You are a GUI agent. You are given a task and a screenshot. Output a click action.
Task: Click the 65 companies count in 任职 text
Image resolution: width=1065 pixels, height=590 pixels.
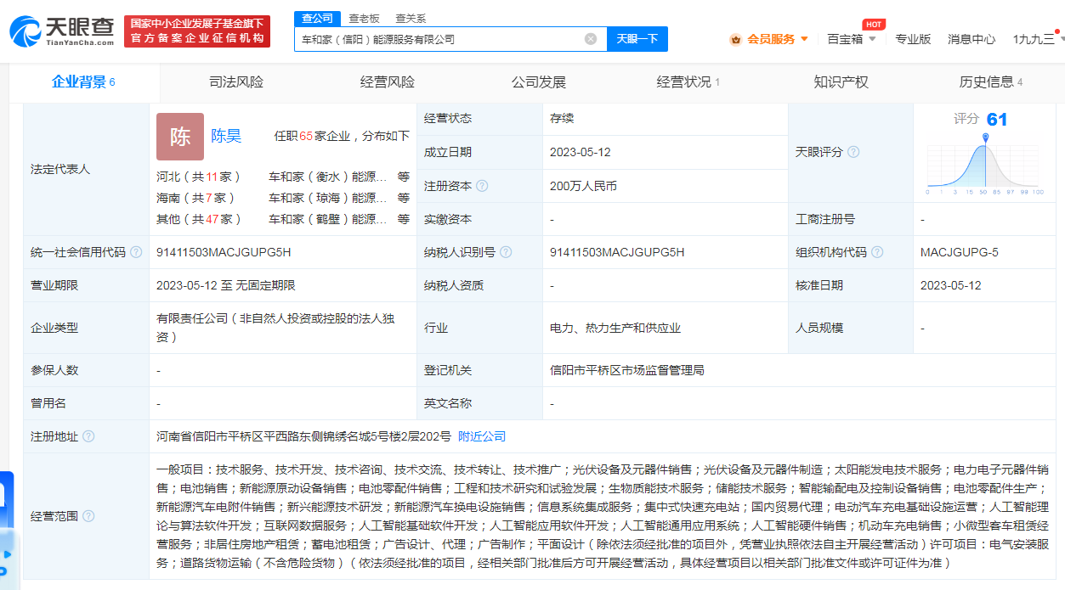307,136
